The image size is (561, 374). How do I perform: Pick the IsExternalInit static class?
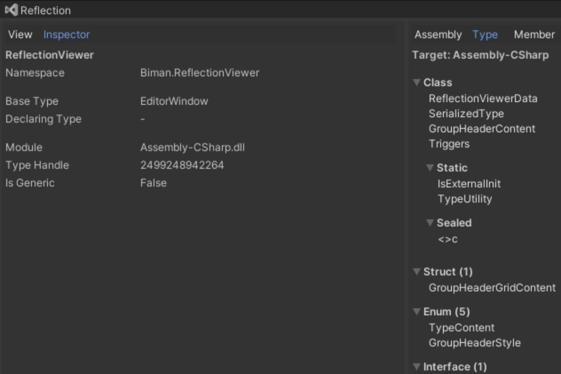(x=469, y=184)
